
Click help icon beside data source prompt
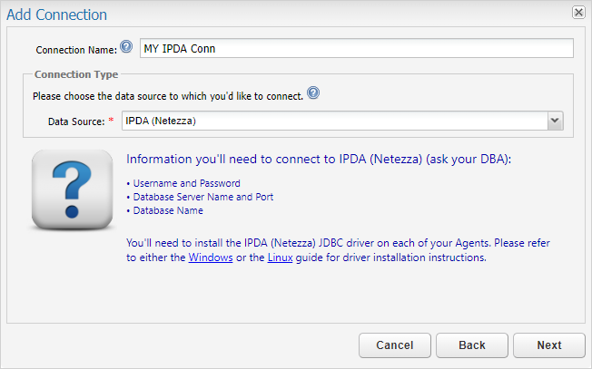pyautogui.click(x=313, y=93)
